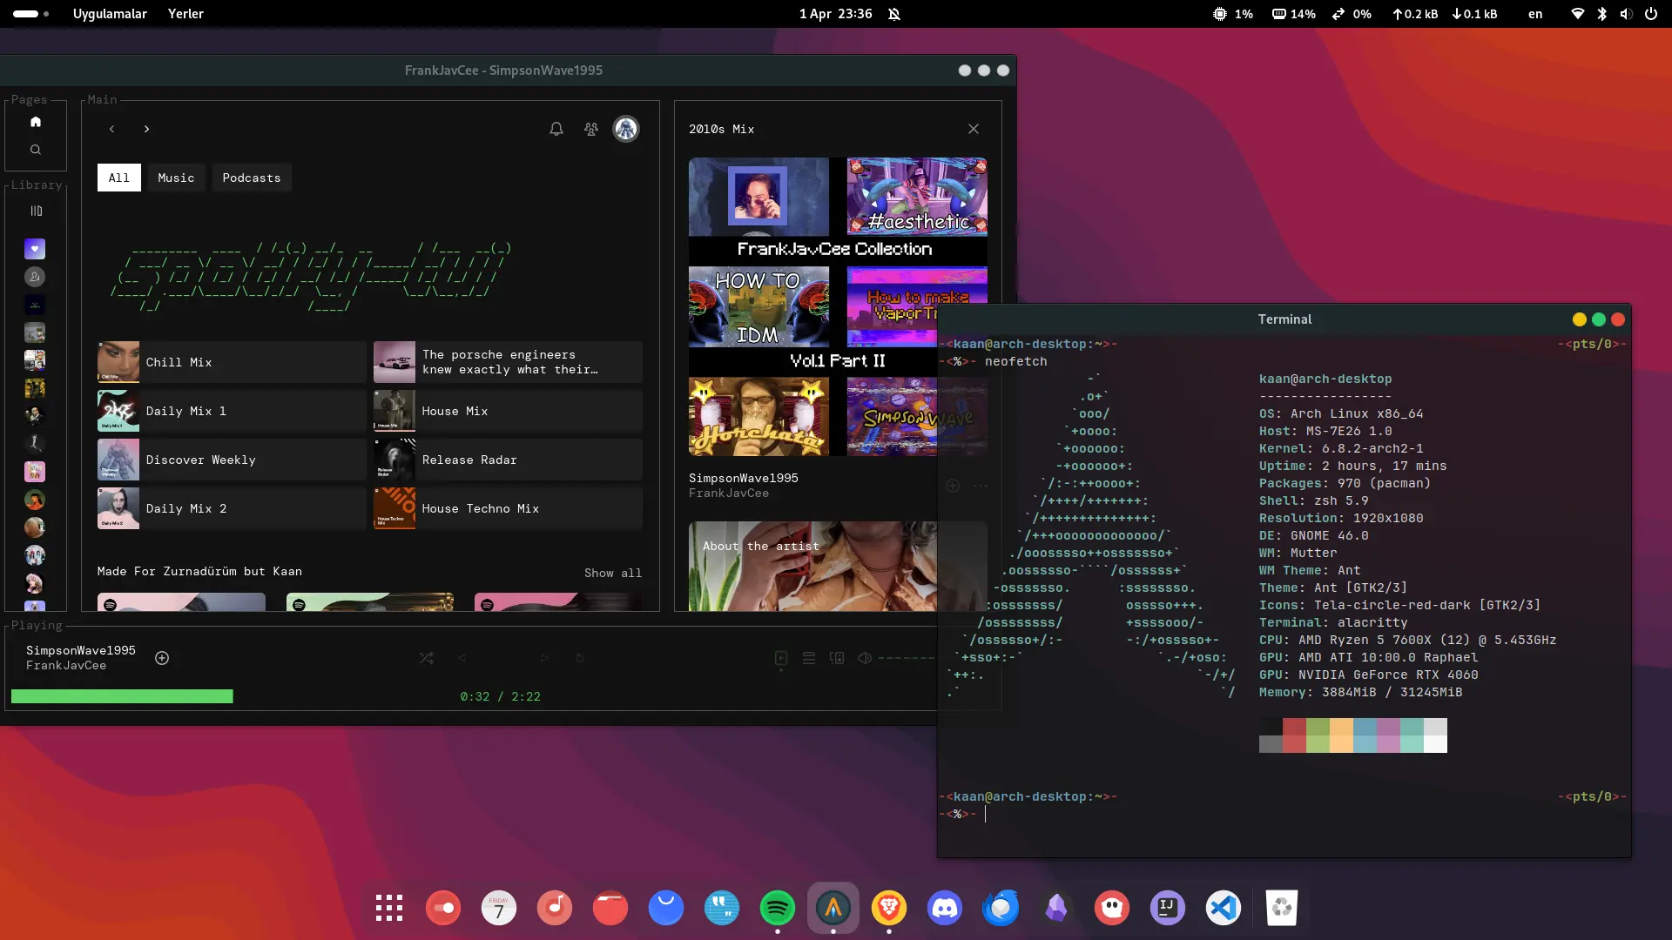Open the House Mix playlist

pyautogui.click(x=508, y=411)
